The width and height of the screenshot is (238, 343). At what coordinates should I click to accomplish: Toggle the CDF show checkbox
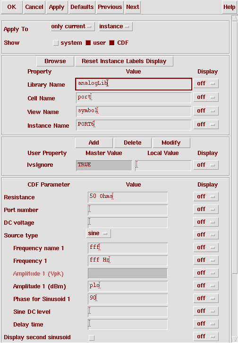tap(112, 43)
